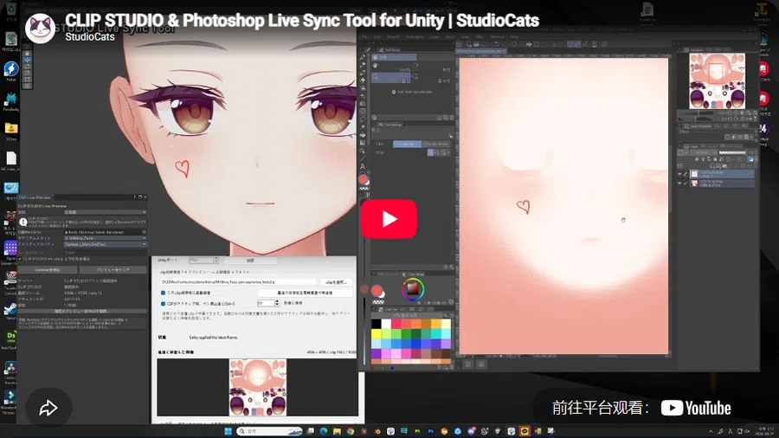The width and height of the screenshot is (779, 438).
Task: Select the hand sub tool icon
Action: click(x=375, y=65)
